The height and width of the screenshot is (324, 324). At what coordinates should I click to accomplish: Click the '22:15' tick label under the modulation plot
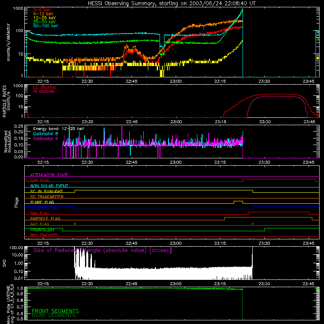pos(43,162)
